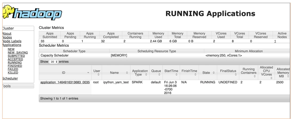Filter applications by KILLED state
This screenshot has width=293, height=119.
pyautogui.click(x=13, y=73)
